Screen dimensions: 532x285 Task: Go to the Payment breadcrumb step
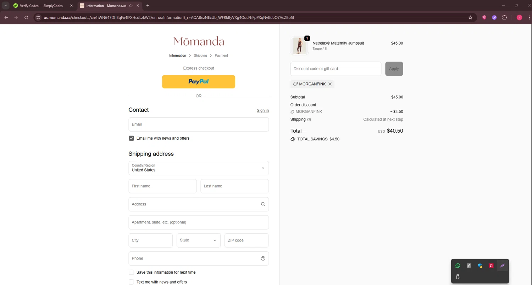(x=221, y=56)
